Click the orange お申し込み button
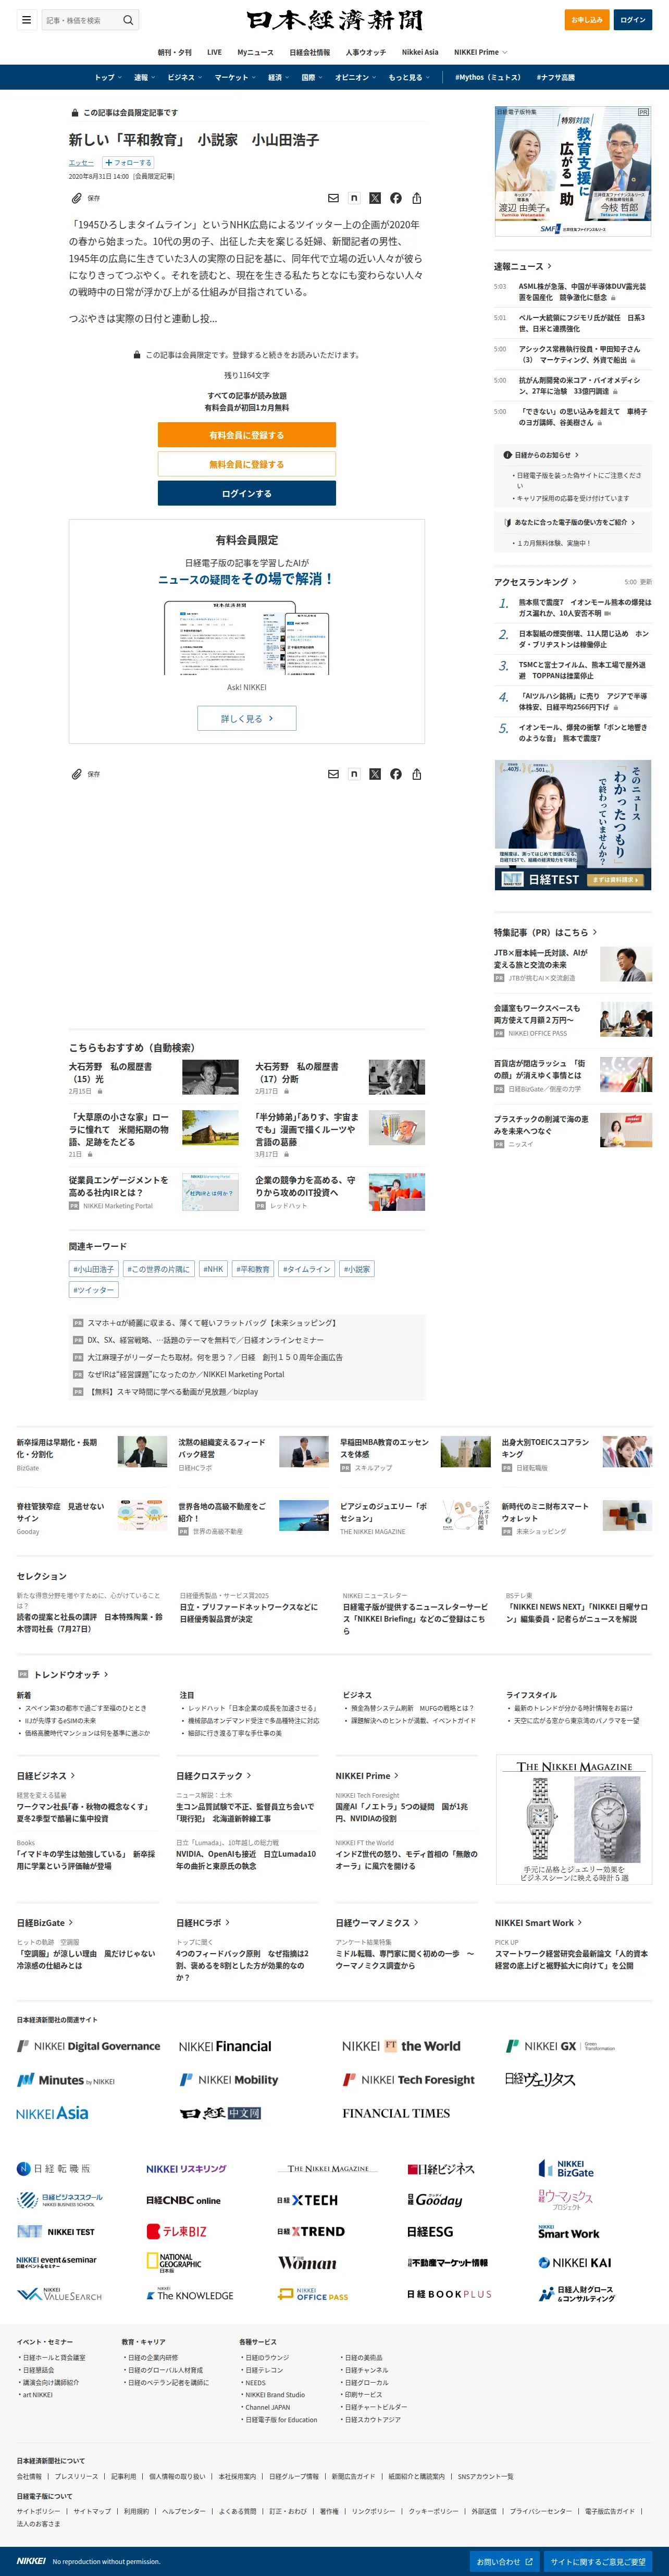Viewport: 669px width, 2576px height. pos(587,20)
